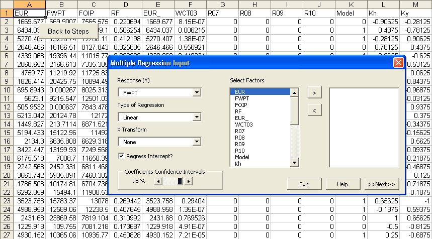This screenshot has height=239, width=432.
Task: Select column B header
Action: tap(61, 5)
